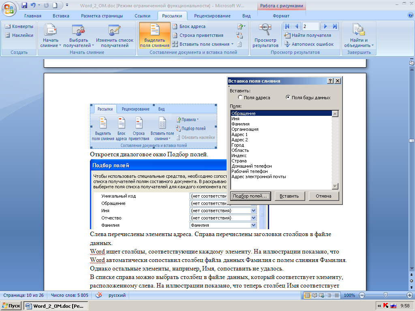Click Highlight merge fields (Выделить поля слияния)

tap(154, 35)
